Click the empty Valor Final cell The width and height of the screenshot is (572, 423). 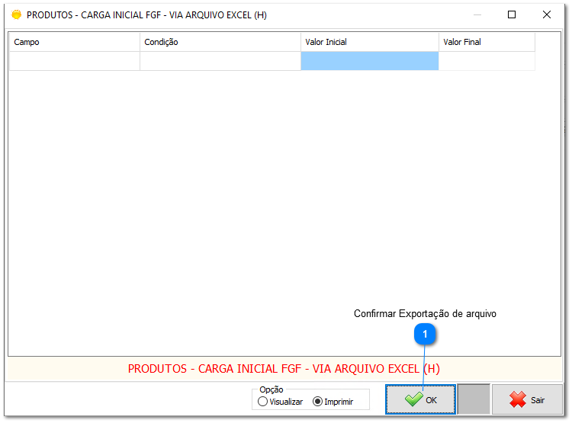(x=487, y=61)
